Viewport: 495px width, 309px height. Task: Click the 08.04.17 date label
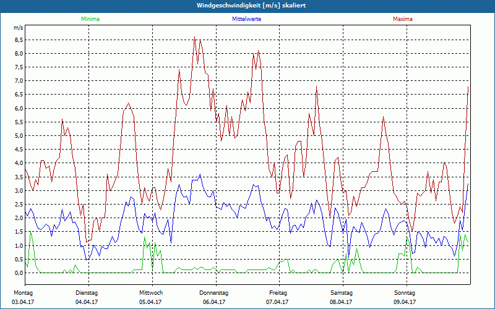point(341,302)
